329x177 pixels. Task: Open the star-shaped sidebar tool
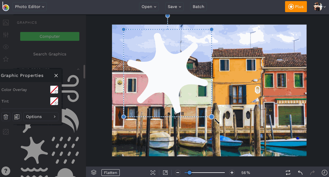(x=6, y=59)
